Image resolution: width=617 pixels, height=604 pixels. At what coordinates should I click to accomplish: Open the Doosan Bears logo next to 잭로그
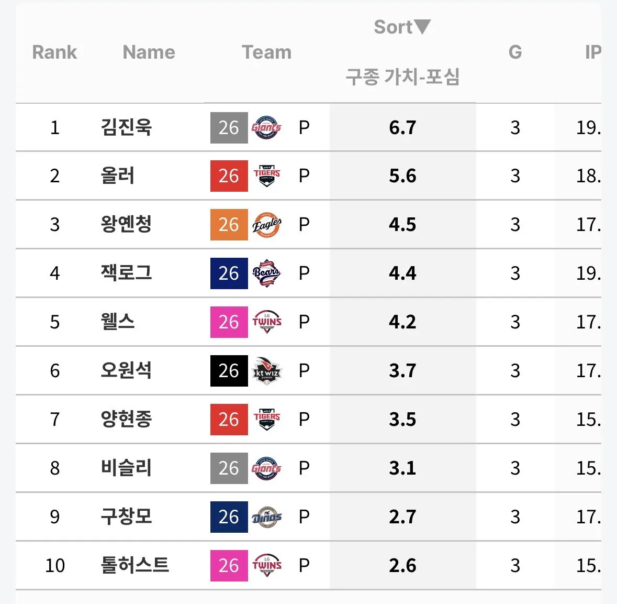coord(267,273)
